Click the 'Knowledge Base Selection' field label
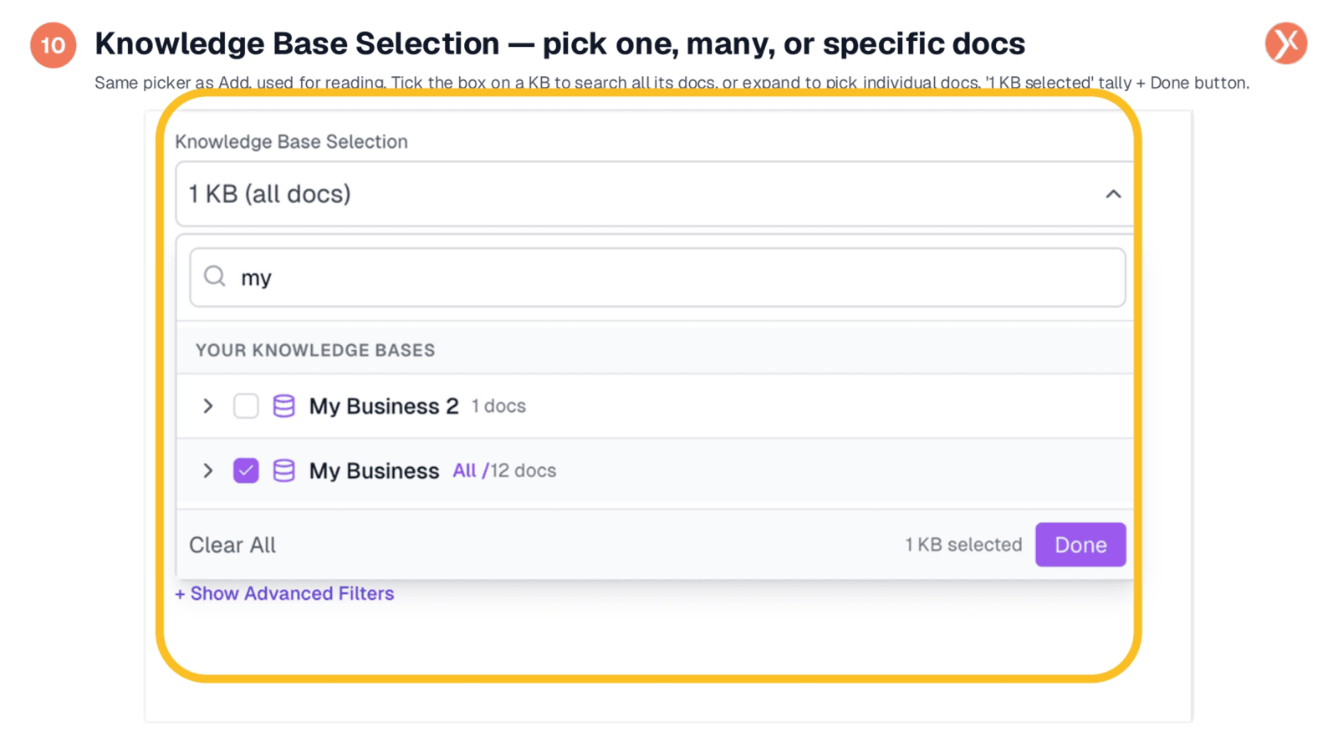This screenshot has height=752, width=1338. [291, 141]
